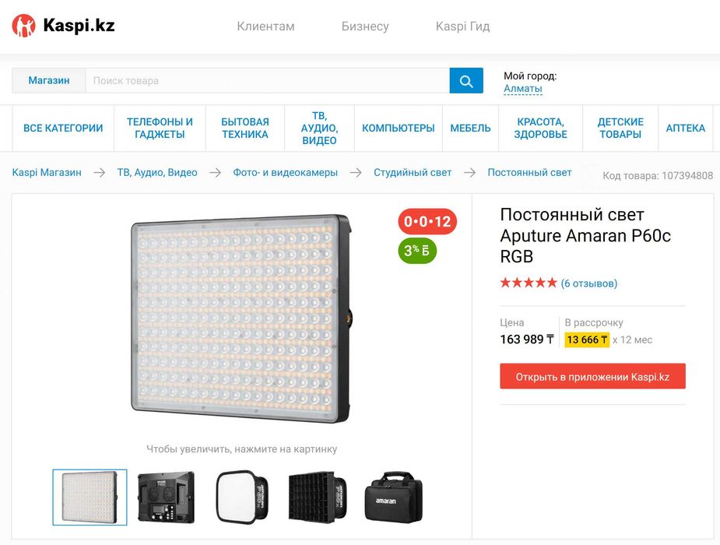Open the Магазин search scope selector

[49, 81]
